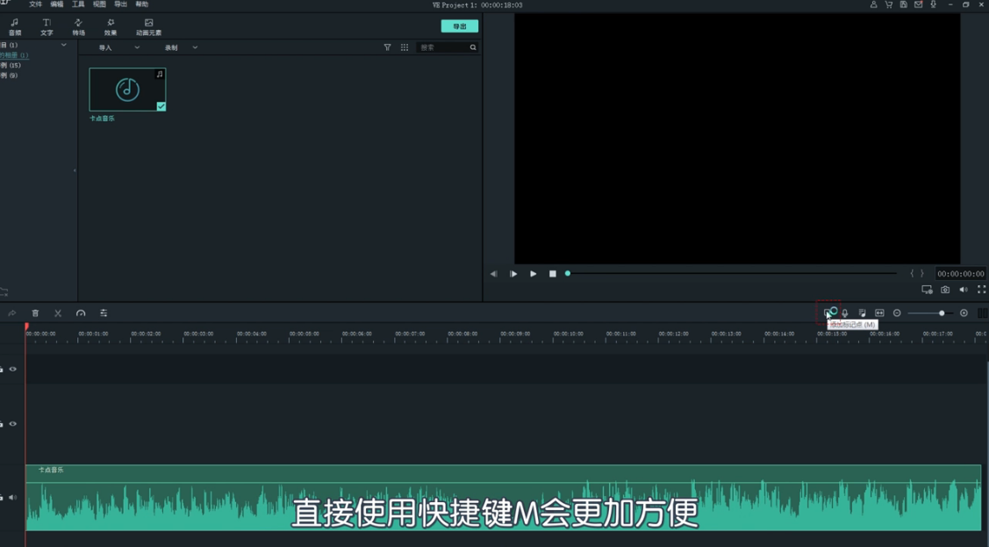Expand the 录制 record dropdown
The image size is (989, 547).
point(194,47)
